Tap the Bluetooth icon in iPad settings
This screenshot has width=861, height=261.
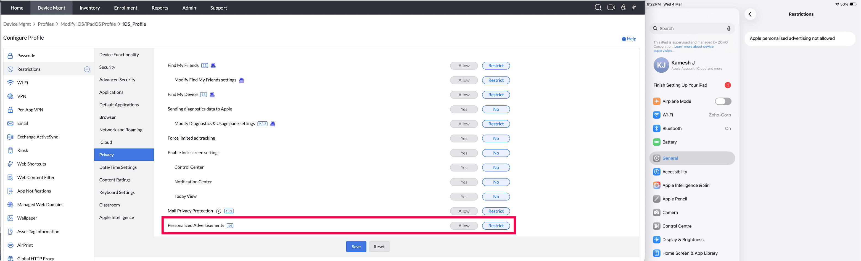656,128
